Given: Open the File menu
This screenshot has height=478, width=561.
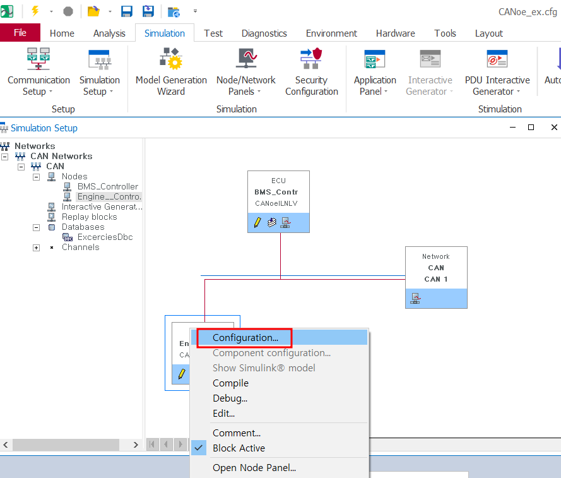Looking at the screenshot, I should click(20, 33).
